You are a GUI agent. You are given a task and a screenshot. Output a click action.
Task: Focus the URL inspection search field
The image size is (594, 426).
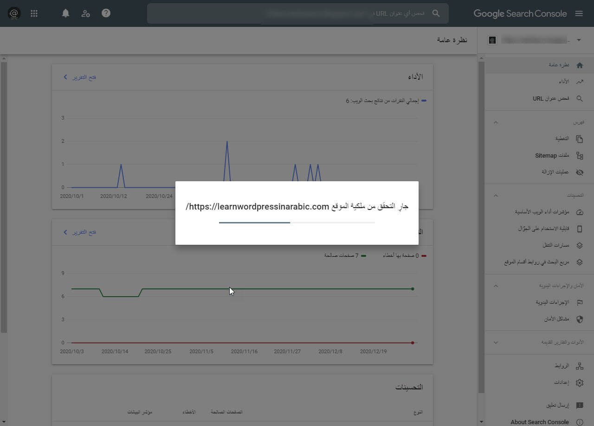pyautogui.click(x=298, y=13)
